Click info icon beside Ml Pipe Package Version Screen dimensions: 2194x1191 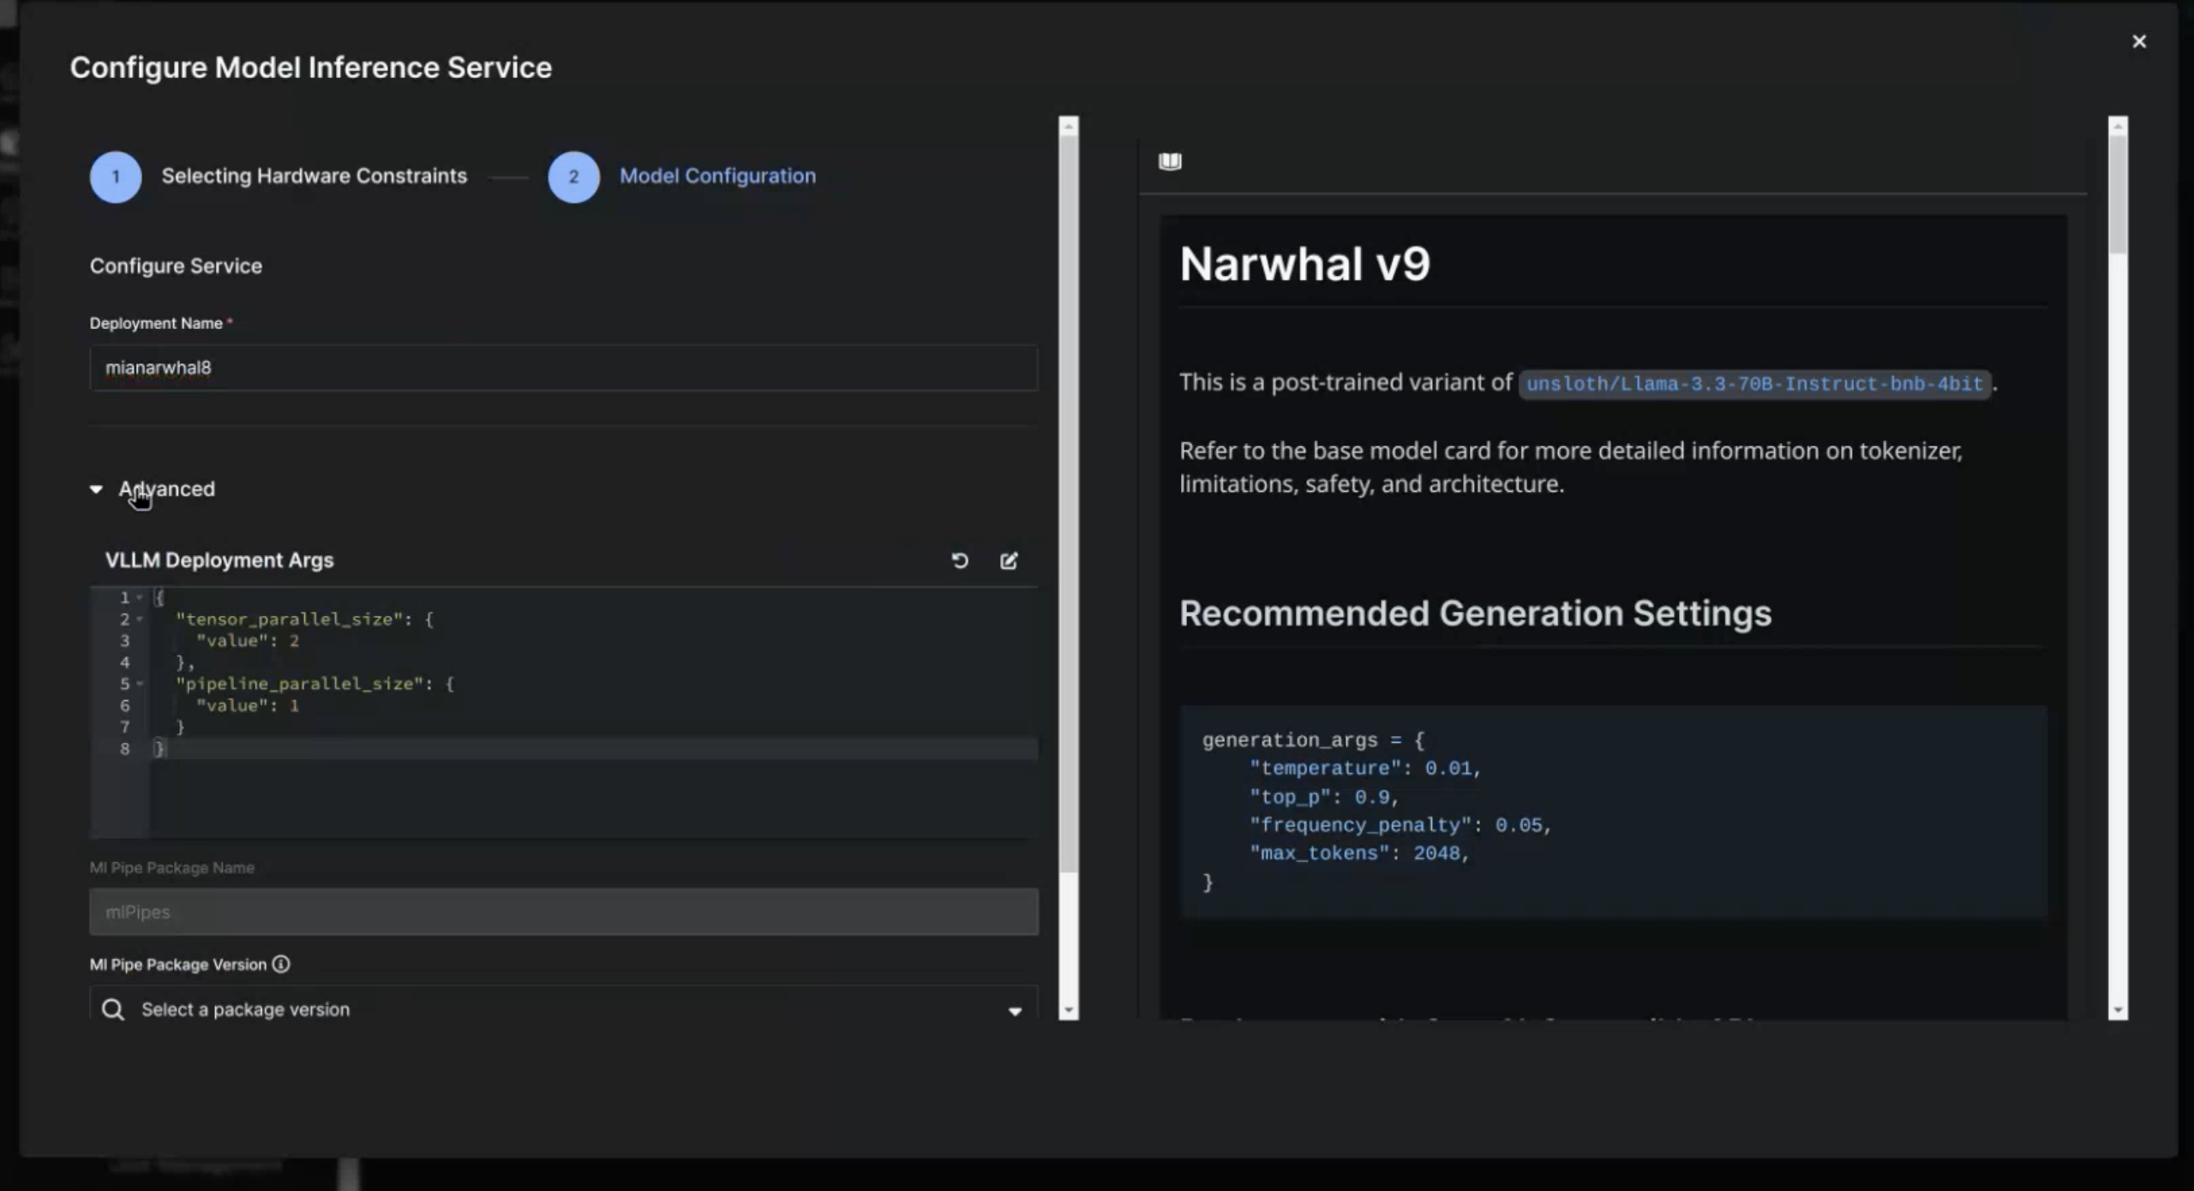[x=281, y=964]
